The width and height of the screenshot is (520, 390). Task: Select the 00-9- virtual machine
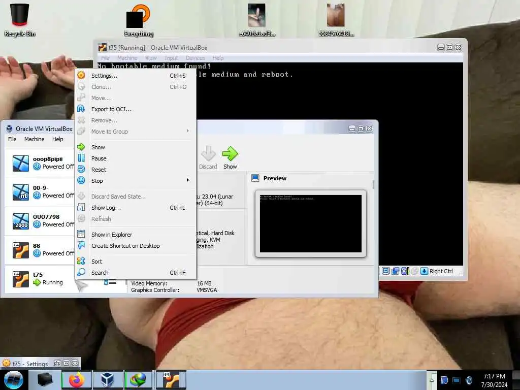(x=40, y=192)
